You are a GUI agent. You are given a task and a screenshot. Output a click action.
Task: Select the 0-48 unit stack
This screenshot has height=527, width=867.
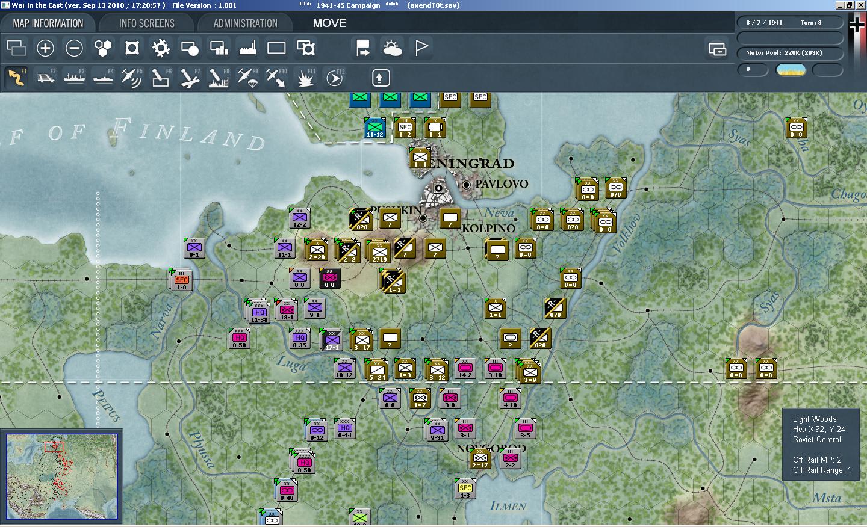click(286, 490)
